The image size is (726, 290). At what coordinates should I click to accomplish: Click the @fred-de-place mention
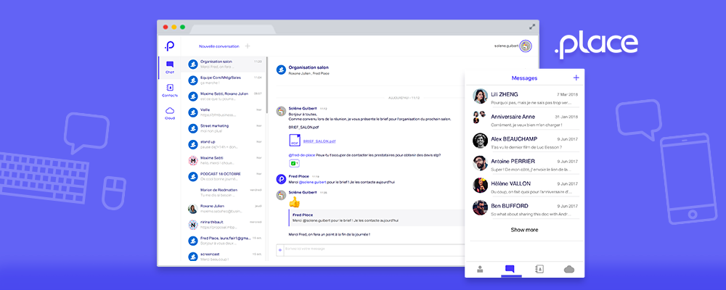point(301,155)
